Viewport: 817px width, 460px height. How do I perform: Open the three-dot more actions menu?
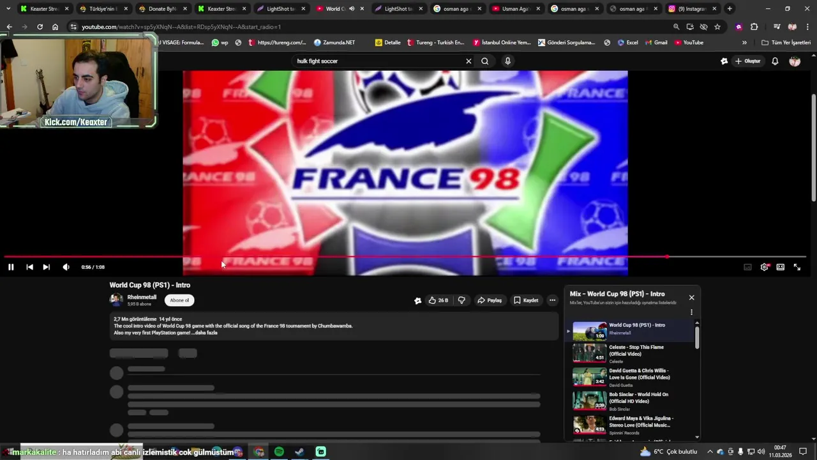tap(553, 300)
